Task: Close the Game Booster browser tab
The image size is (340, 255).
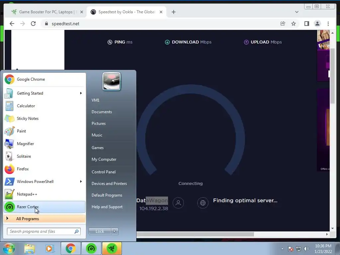Action: pos(82,12)
